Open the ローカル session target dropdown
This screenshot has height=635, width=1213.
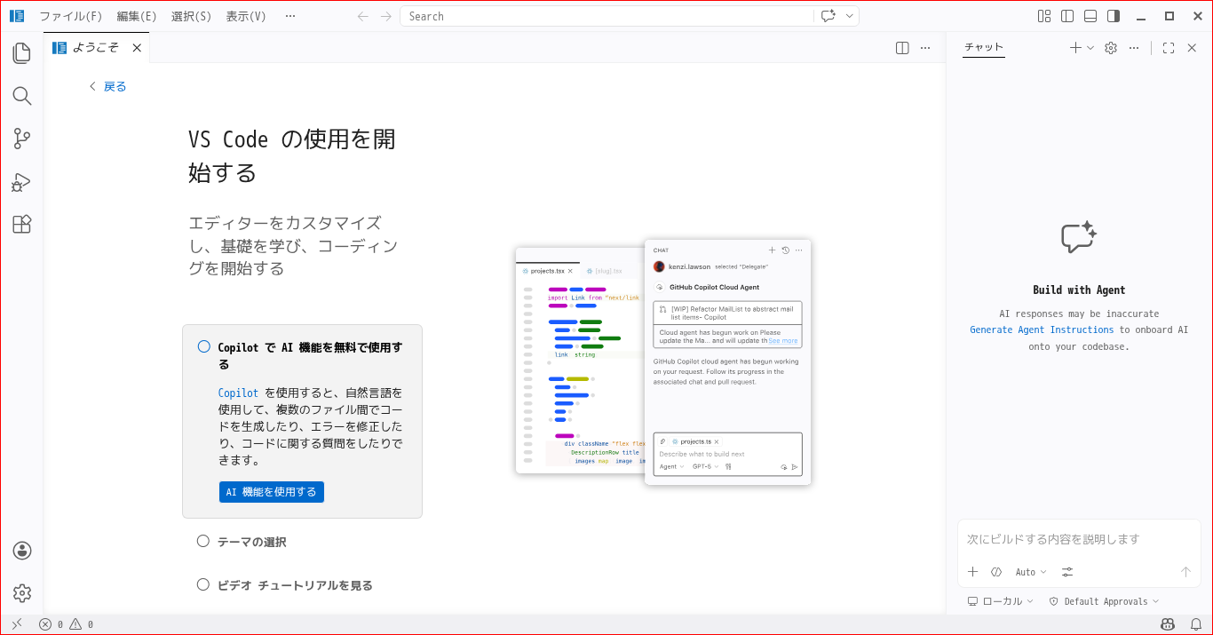click(x=1001, y=601)
